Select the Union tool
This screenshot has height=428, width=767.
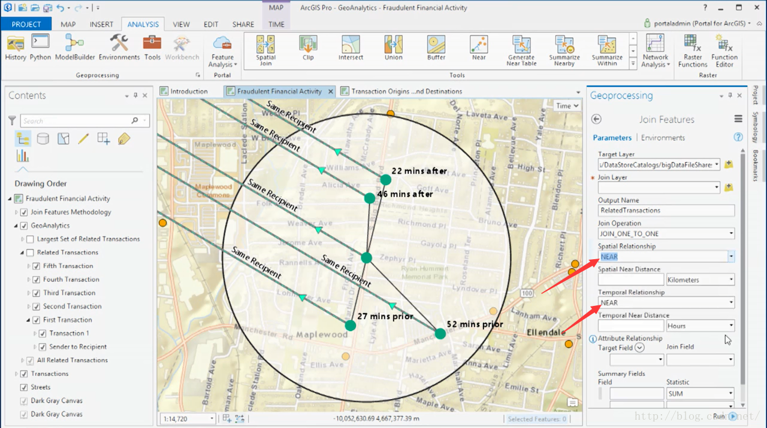[x=393, y=48]
